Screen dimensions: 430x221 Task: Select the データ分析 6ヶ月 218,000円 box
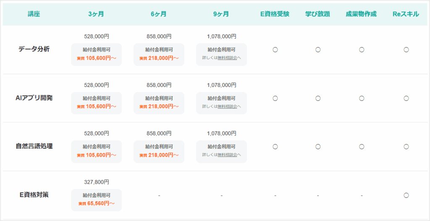click(159, 55)
